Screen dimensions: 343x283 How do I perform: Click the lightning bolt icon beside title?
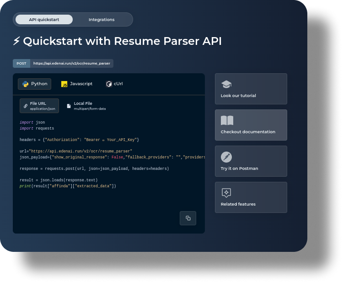pyautogui.click(x=16, y=41)
